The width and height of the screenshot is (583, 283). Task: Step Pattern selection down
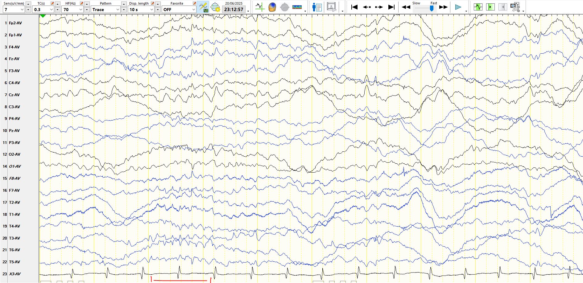pos(124,10)
